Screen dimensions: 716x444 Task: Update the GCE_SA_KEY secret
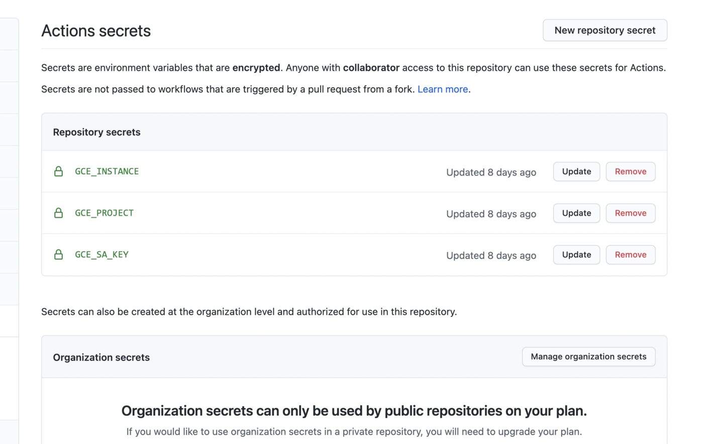click(x=576, y=254)
